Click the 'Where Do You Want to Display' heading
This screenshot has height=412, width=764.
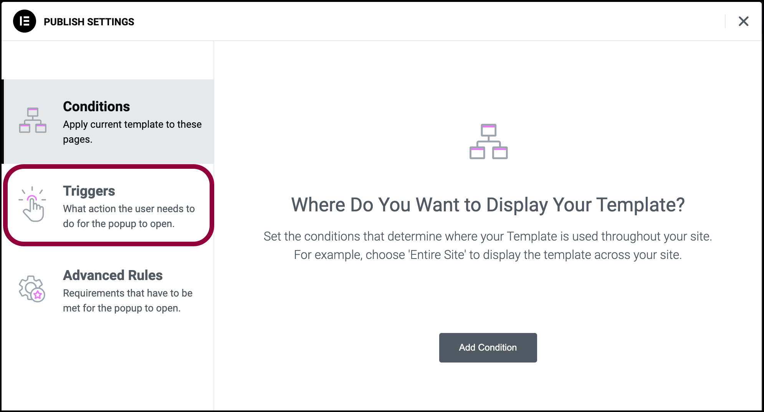pyautogui.click(x=488, y=204)
